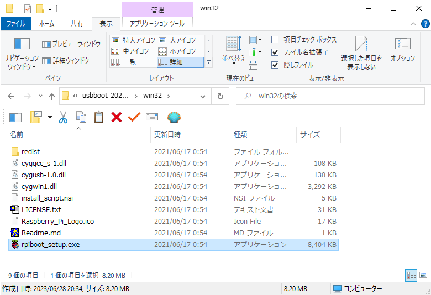Select the List layout

pos(123,62)
